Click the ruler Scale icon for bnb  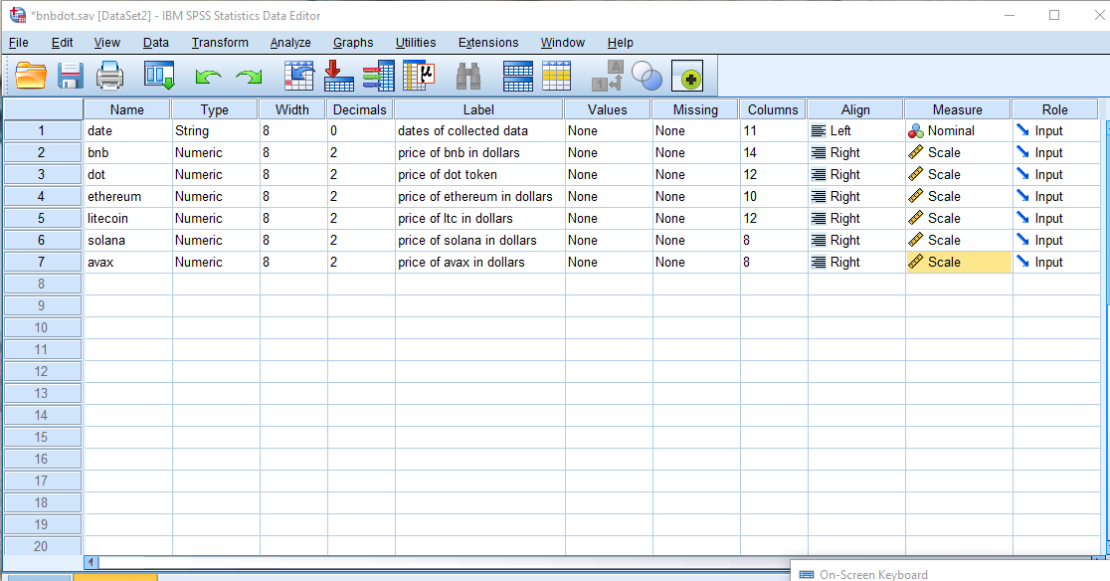915,152
